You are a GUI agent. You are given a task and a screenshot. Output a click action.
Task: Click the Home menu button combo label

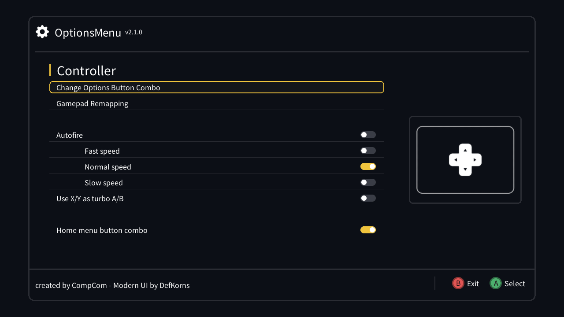[102, 230]
